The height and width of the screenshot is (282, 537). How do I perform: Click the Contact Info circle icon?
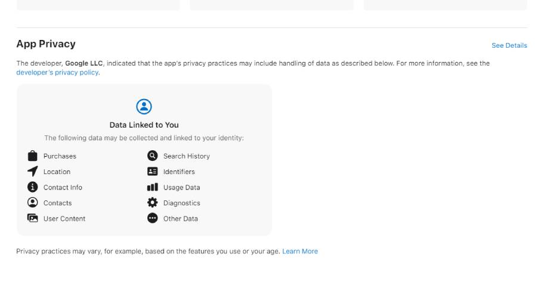pyautogui.click(x=33, y=187)
